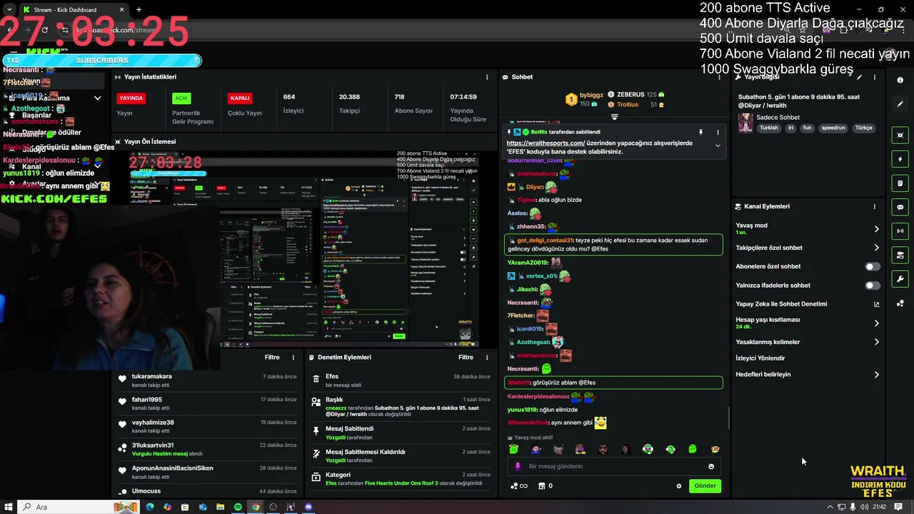
Task: Edit stream info with the Yayın Bilgisi pencil
Action: [860, 77]
